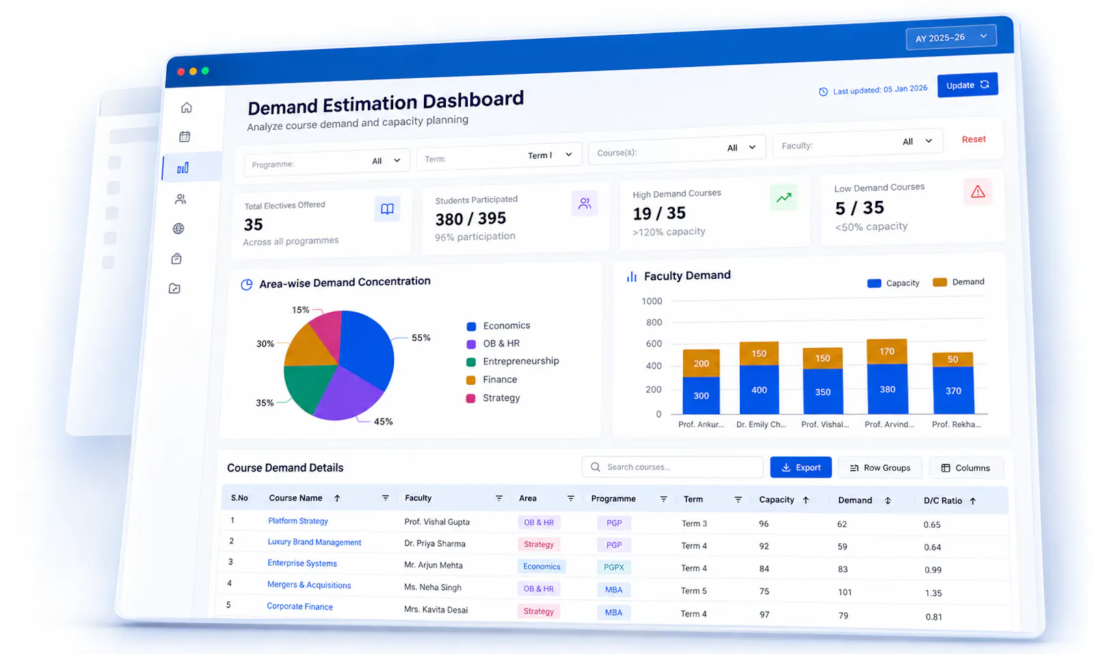Click the globe icon in sidebar
Screen dimensions: 1094x654
point(178,228)
